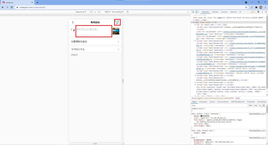Add a new style rule plus icon
Viewport: 268px width, 145px height.
tap(260, 106)
